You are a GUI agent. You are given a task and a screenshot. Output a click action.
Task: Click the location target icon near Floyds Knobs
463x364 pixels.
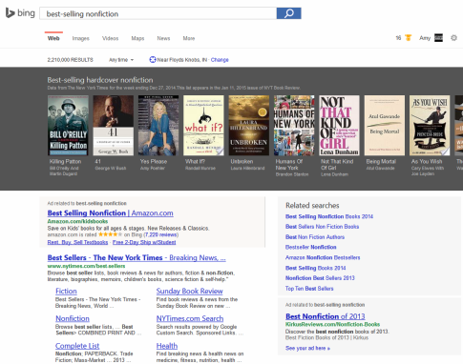(153, 60)
